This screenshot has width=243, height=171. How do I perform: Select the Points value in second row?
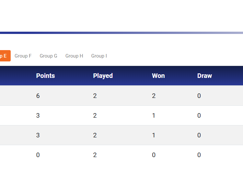point(38,116)
